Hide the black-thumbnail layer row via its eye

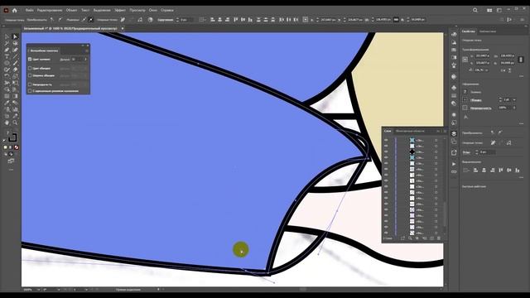(386, 151)
